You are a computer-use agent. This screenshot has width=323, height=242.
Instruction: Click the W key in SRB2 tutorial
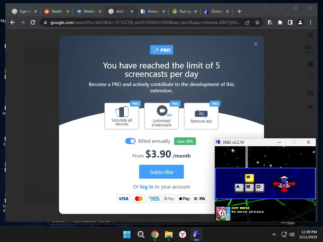coord(249,178)
